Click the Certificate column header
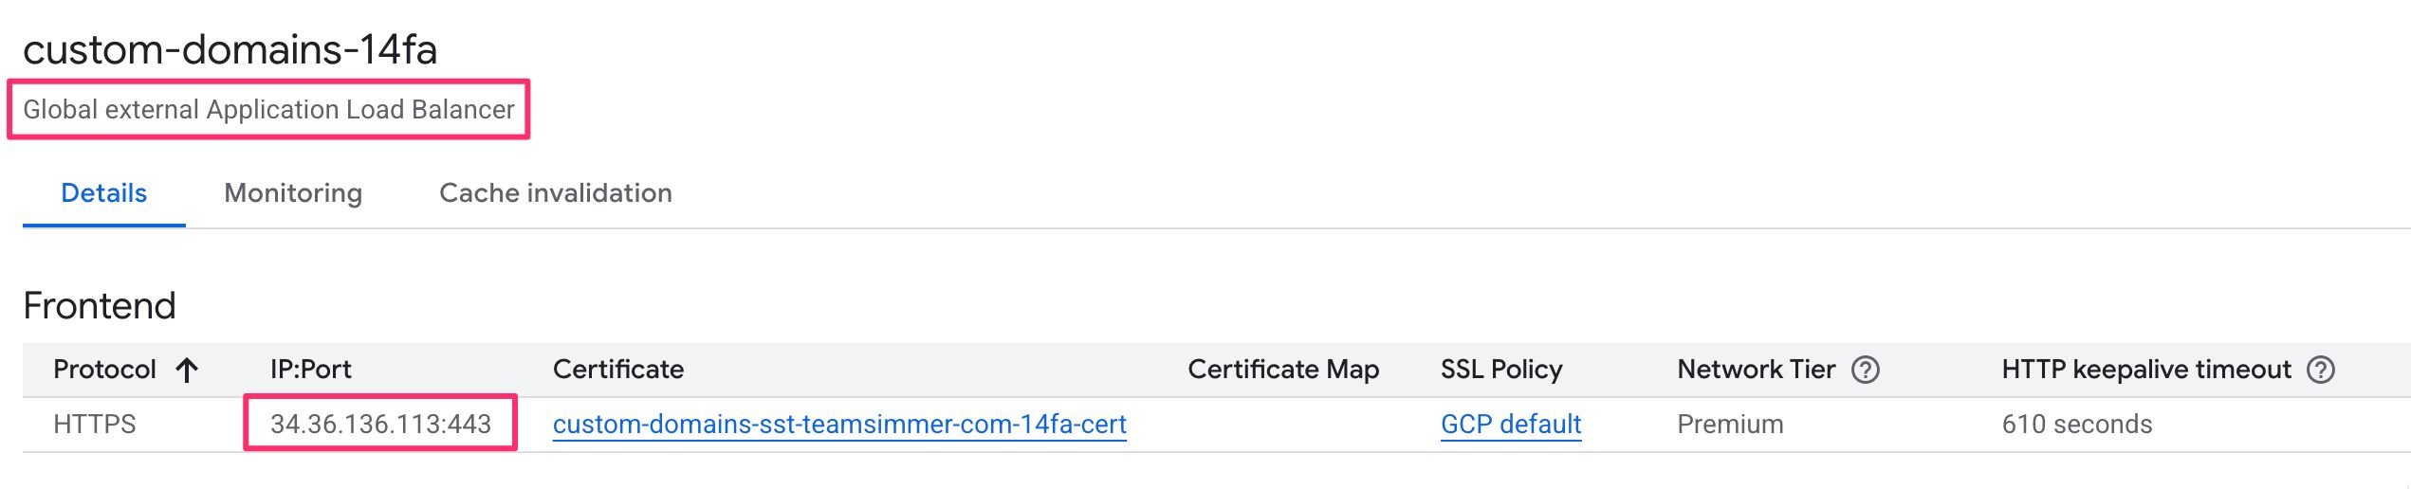The image size is (2411, 489). [617, 370]
